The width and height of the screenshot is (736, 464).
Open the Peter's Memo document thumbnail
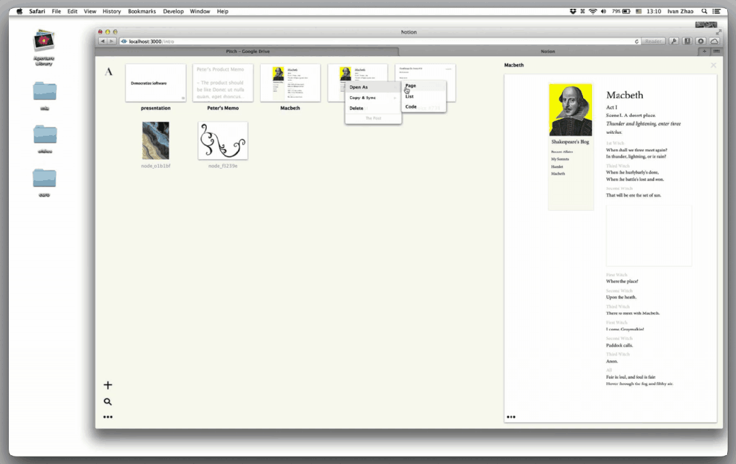(x=222, y=83)
